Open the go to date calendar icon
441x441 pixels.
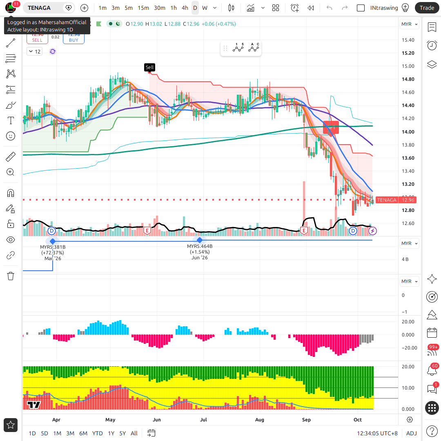pyautogui.click(x=151, y=433)
